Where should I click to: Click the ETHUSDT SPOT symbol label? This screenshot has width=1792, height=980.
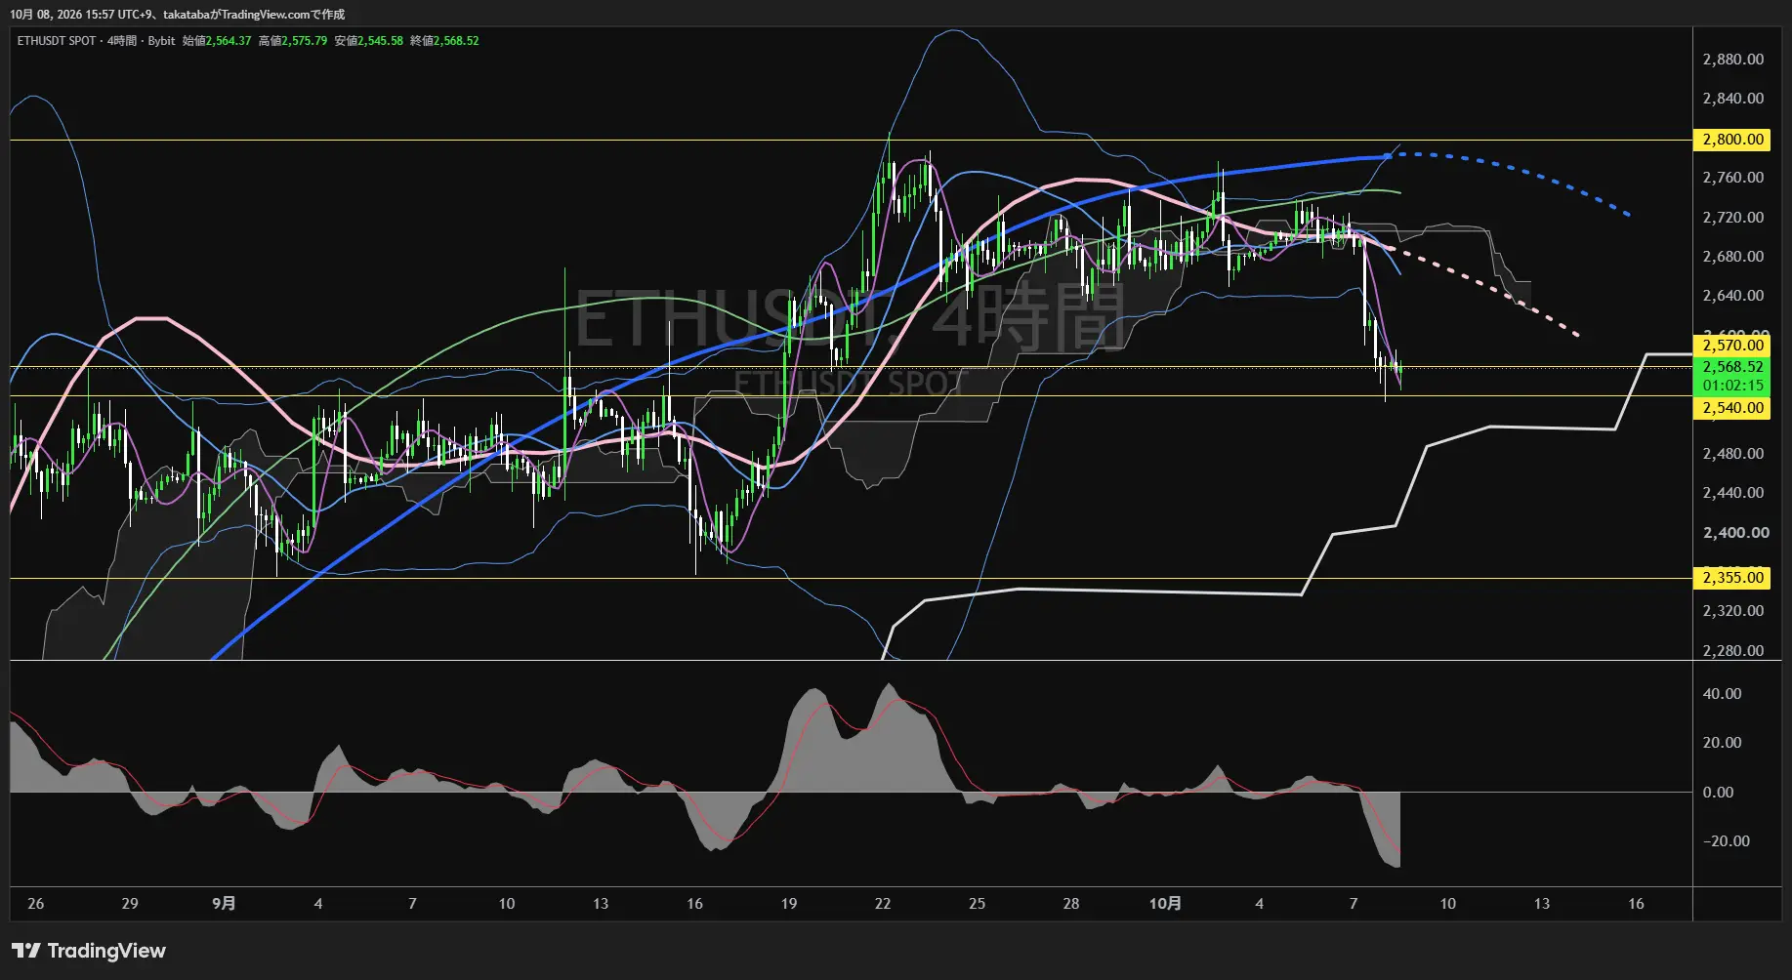[57, 41]
